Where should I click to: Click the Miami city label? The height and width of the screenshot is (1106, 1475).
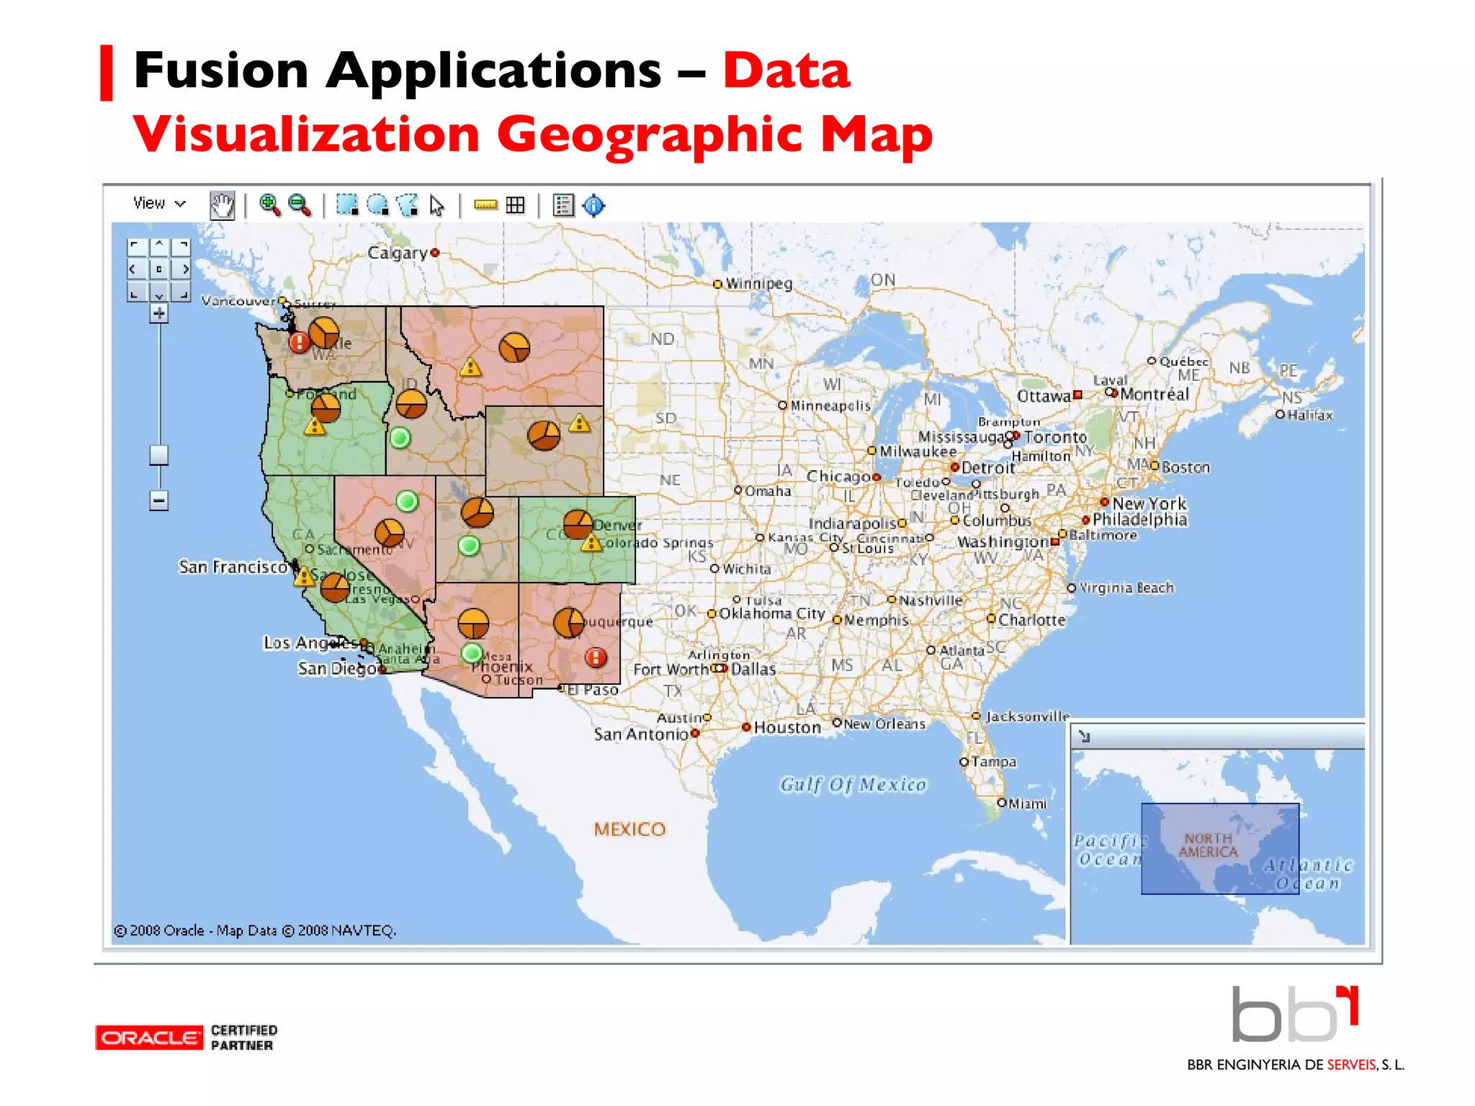1028,804
